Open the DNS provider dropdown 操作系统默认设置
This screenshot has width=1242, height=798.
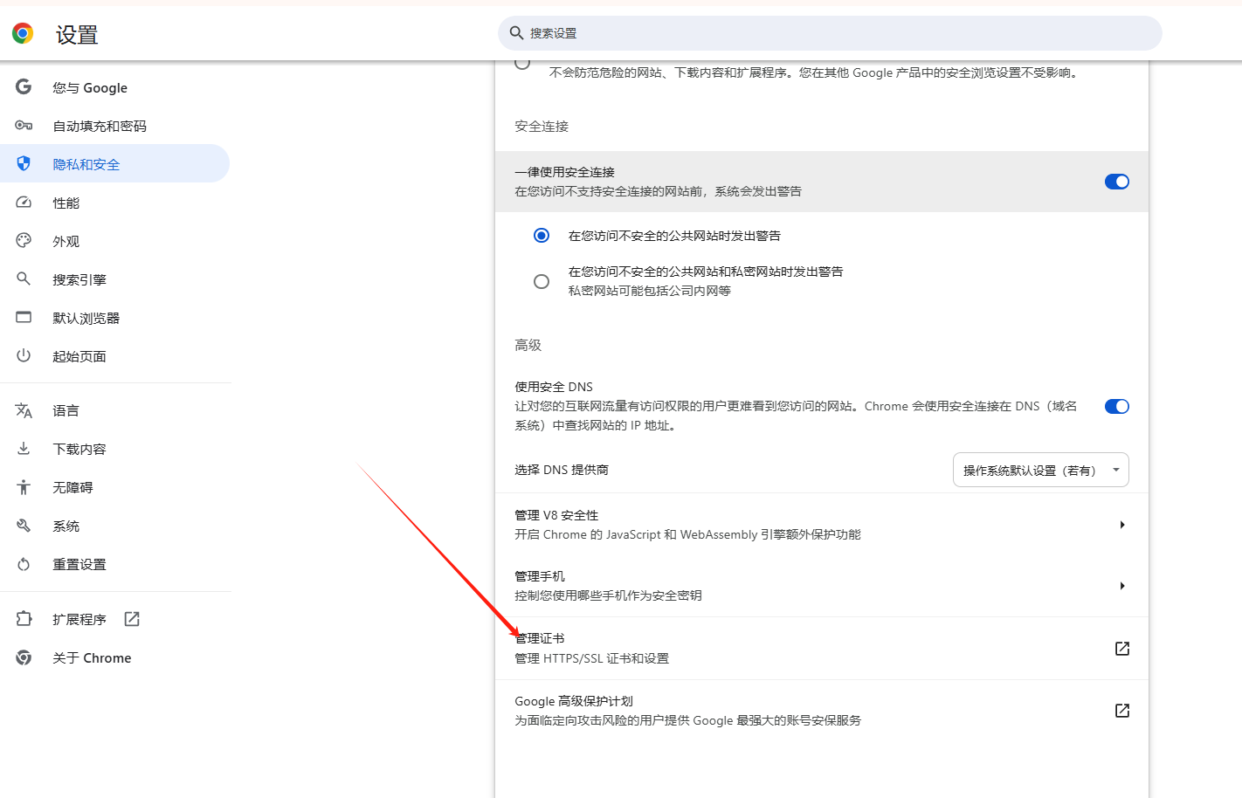tap(1041, 470)
